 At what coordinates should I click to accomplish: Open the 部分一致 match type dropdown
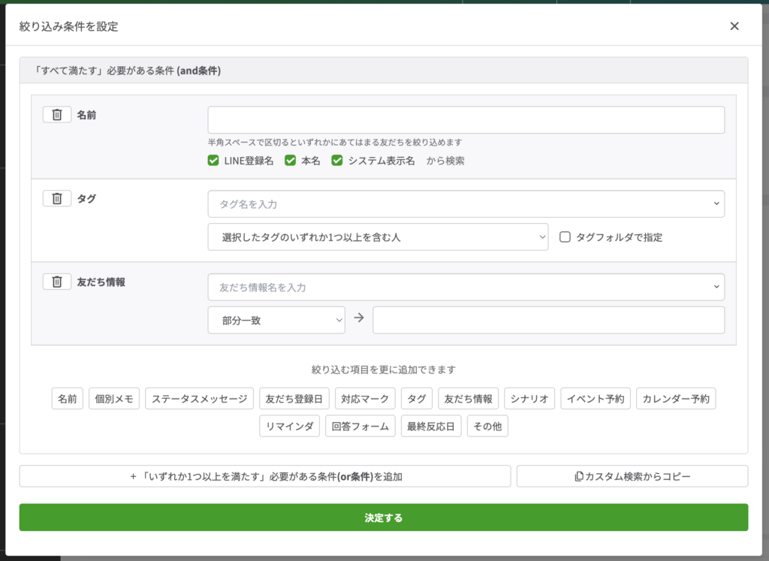pyautogui.click(x=276, y=320)
